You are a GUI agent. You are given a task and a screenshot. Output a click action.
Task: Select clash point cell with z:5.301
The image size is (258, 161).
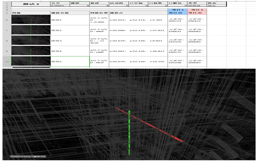[138, 20]
